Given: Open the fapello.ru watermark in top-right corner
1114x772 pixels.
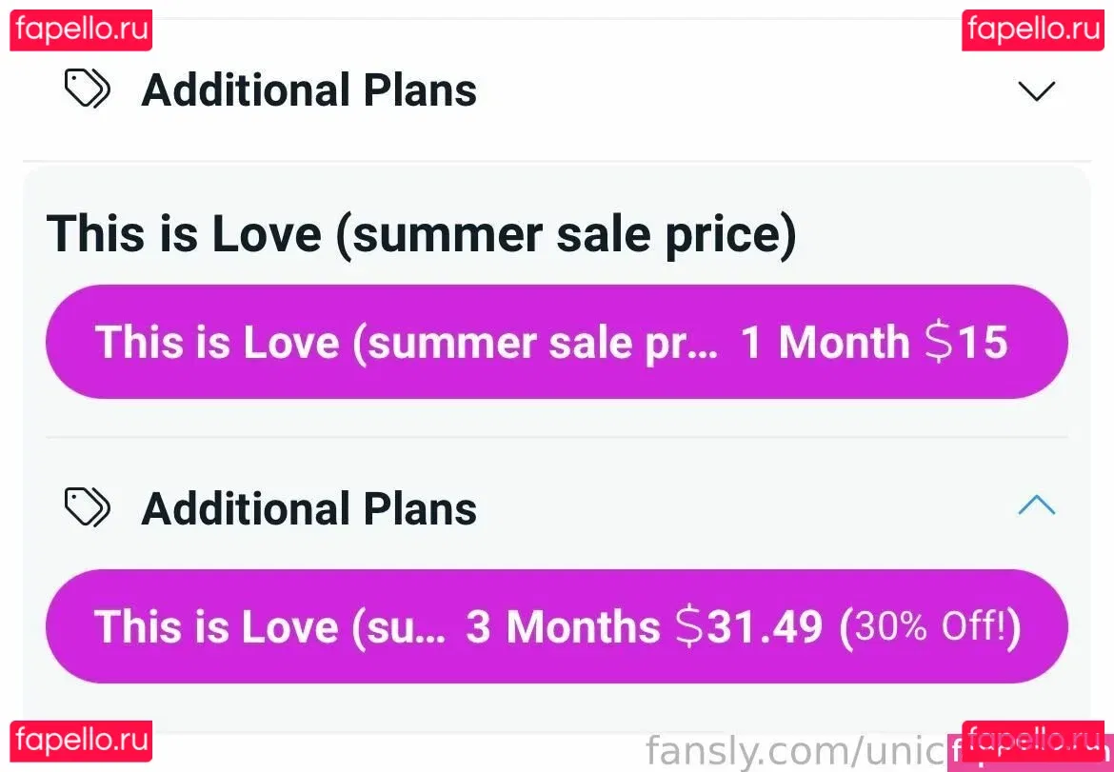Looking at the screenshot, I should [x=1034, y=30].
